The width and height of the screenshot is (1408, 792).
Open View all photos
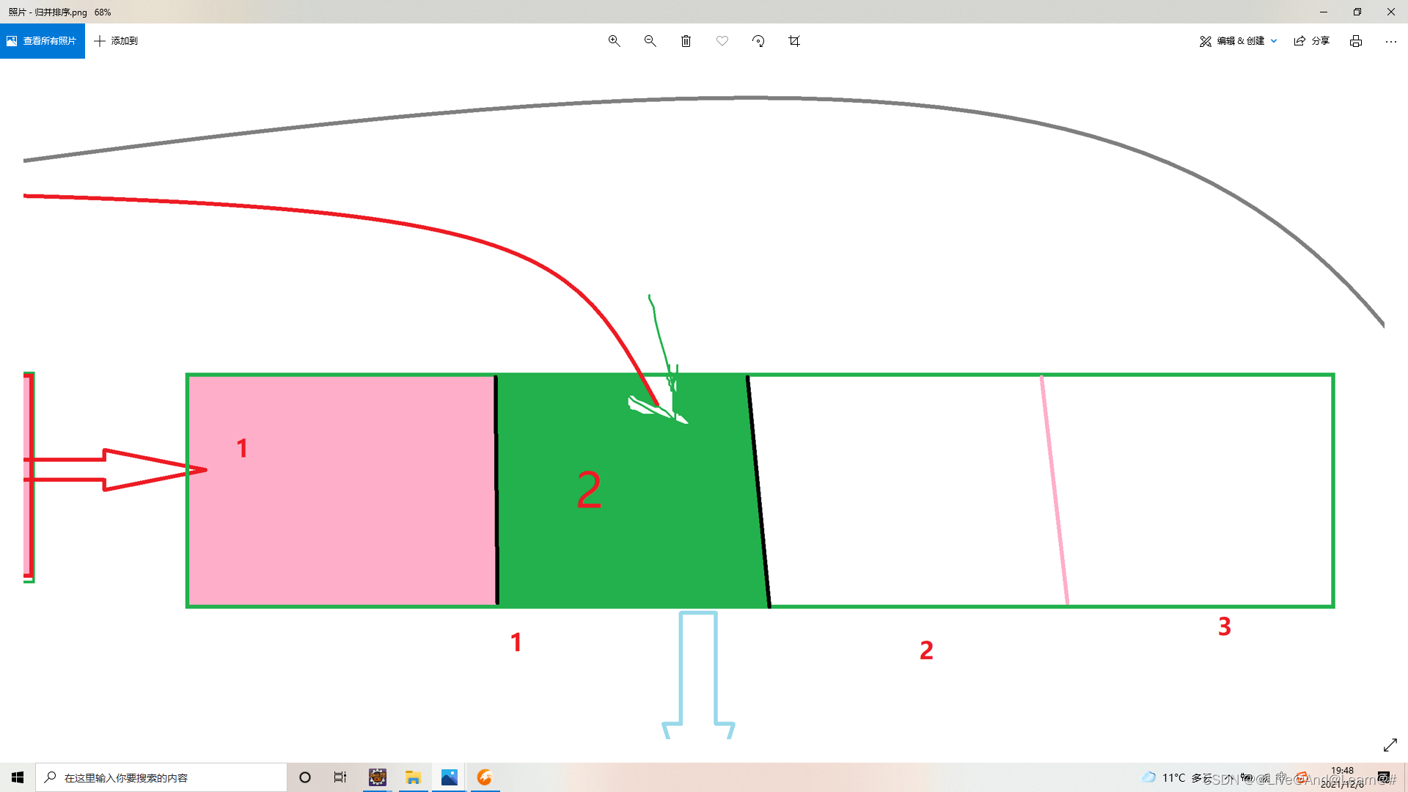pyautogui.click(x=43, y=41)
